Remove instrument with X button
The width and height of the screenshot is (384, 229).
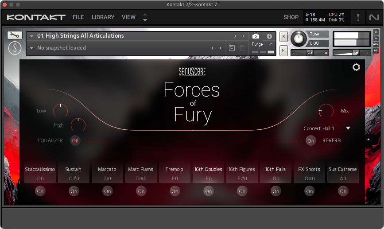[x=376, y=32]
